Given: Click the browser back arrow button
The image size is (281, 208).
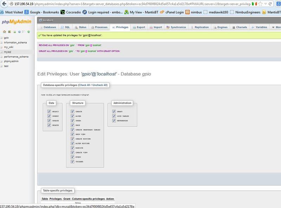Looking at the screenshot, I should (x=4, y=4).
